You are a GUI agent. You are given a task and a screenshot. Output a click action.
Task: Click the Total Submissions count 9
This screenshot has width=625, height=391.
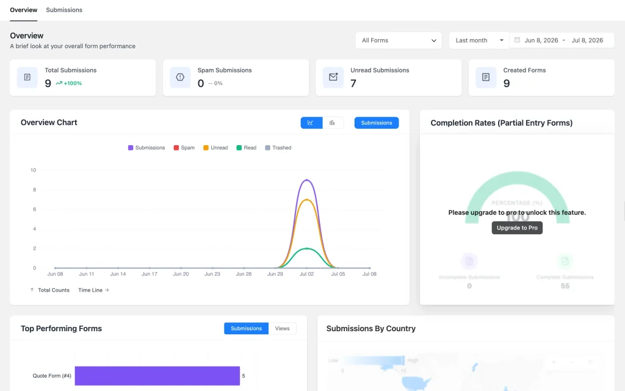click(48, 83)
